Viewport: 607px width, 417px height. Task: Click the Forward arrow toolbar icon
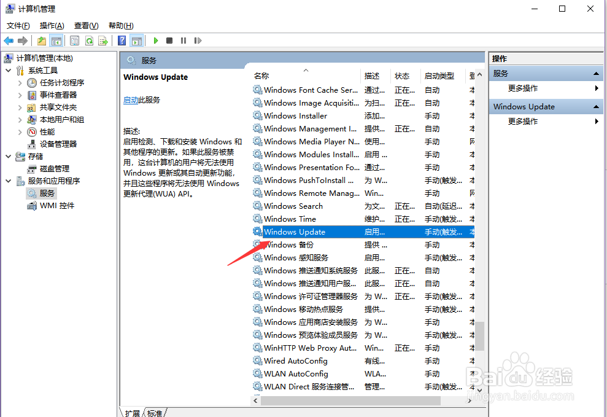pos(23,41)
